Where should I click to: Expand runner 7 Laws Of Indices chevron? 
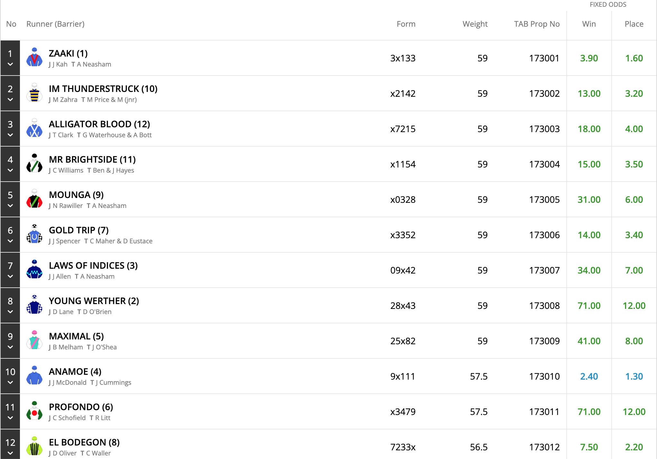[10, 276]
